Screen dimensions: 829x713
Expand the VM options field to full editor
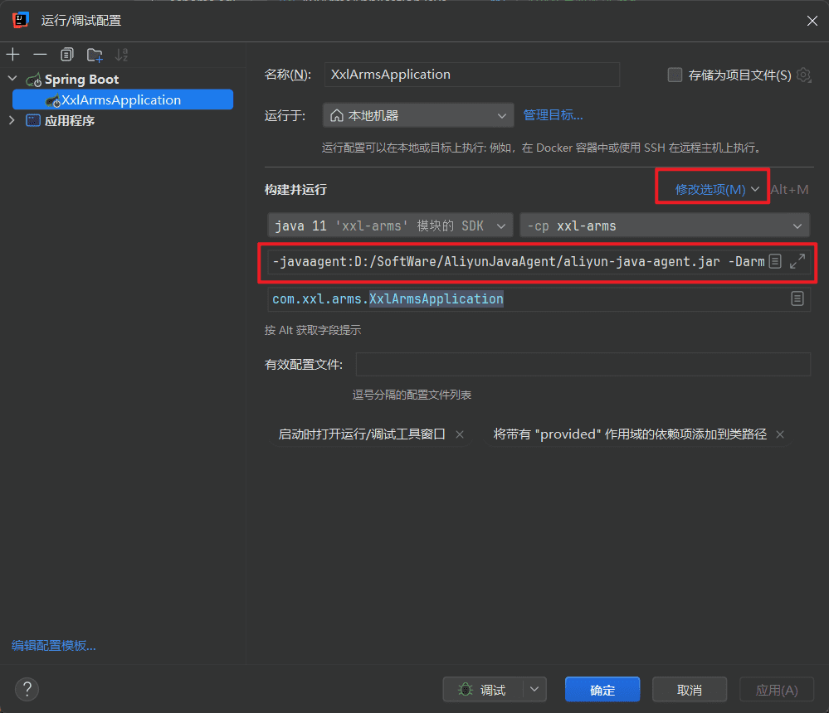coord(797,261)
